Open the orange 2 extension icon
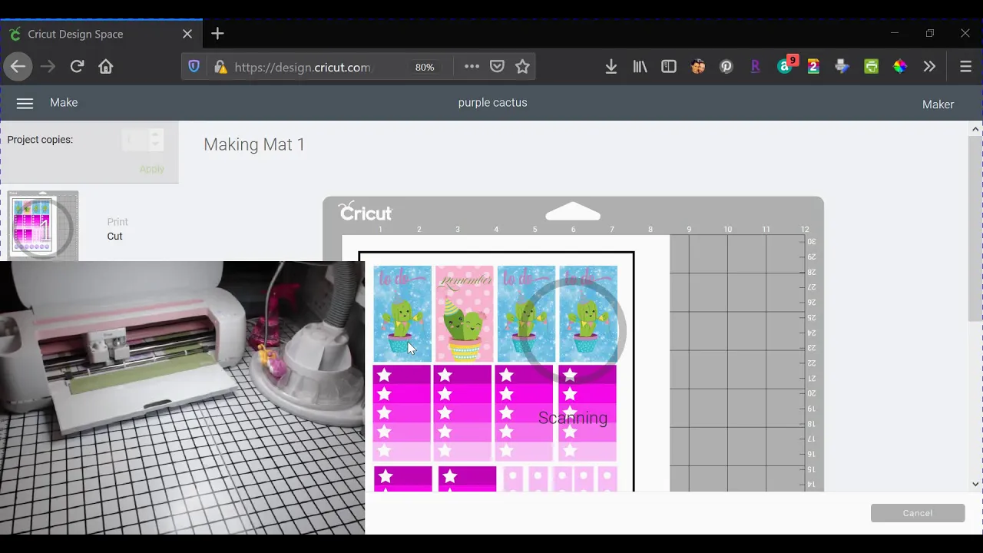 point(813,67)
